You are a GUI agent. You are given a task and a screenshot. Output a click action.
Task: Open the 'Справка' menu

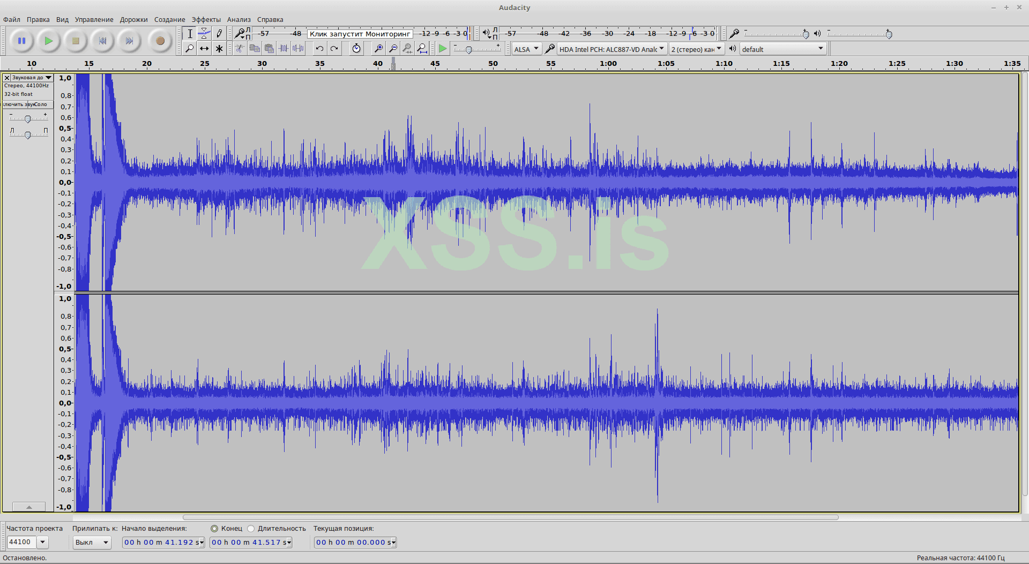point(270,20)
